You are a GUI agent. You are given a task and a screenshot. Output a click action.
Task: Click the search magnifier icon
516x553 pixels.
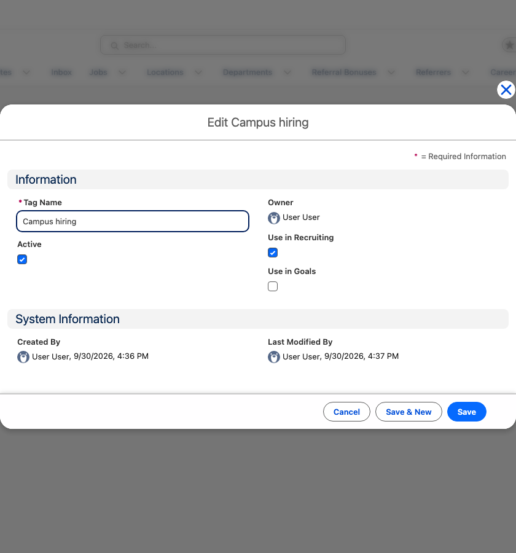pyautogui.click(x=114, y=46)
